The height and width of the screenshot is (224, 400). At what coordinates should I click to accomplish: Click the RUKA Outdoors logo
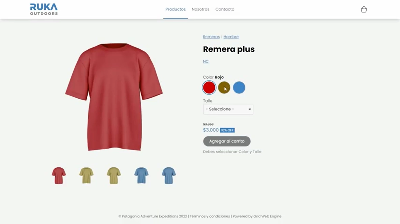click(x=44, y=9)
